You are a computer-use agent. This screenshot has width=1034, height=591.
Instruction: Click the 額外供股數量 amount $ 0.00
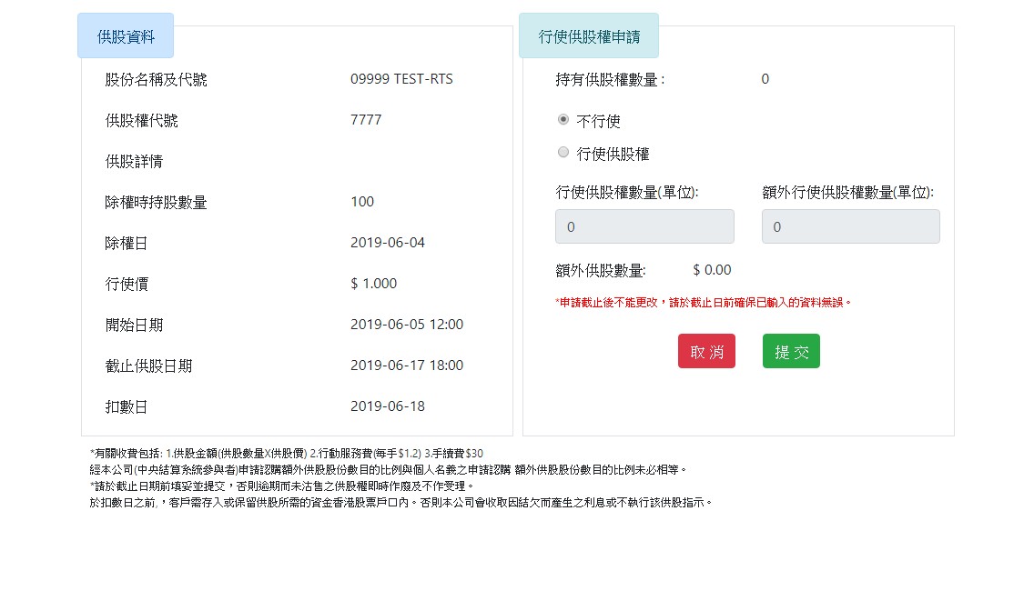point(712,270)
